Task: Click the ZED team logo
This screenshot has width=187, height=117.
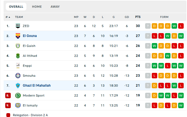Action: click(x=18, y=26)
